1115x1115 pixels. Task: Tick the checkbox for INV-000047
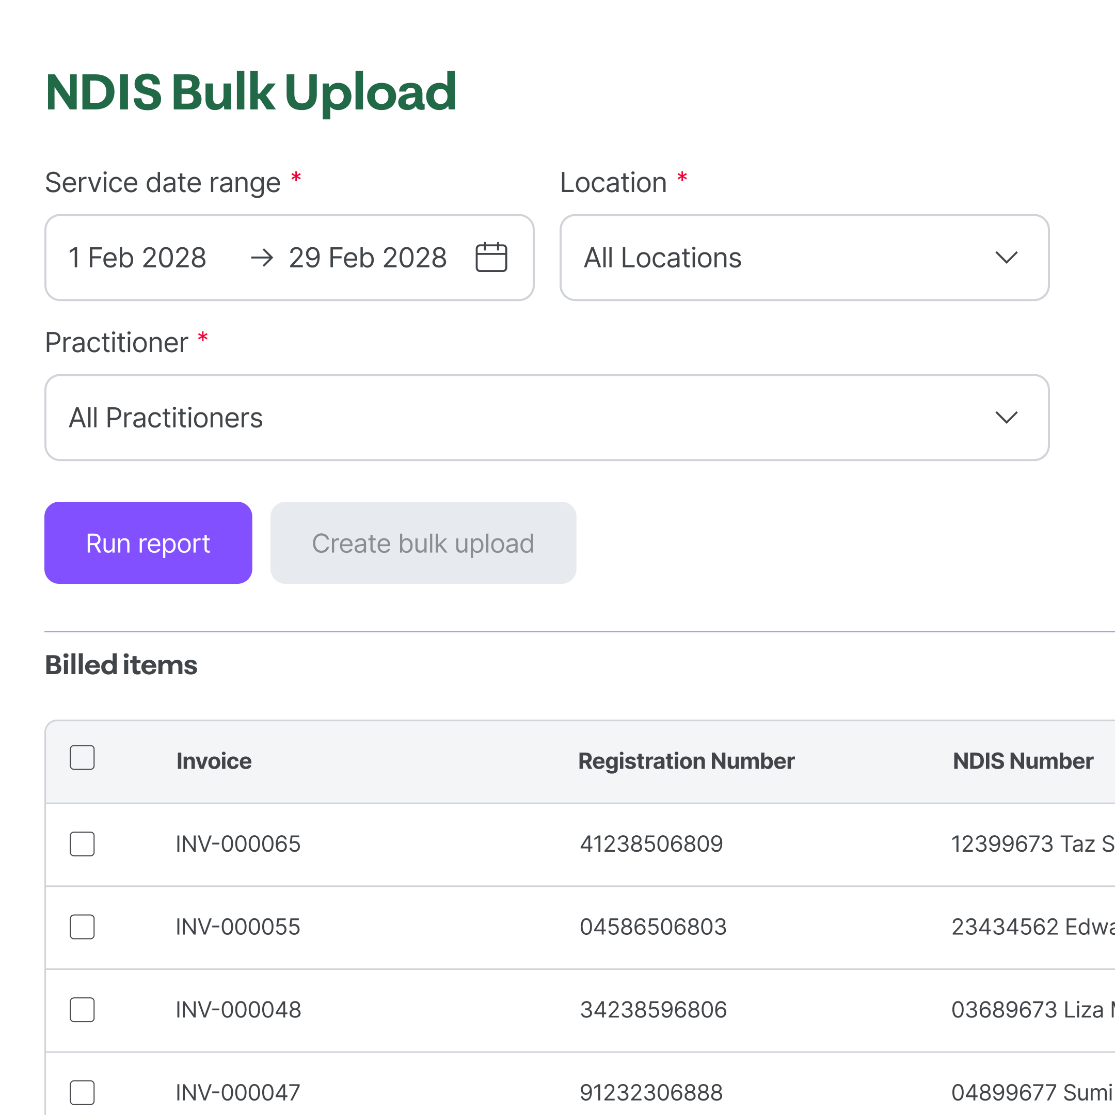[x=83, y=1092]
